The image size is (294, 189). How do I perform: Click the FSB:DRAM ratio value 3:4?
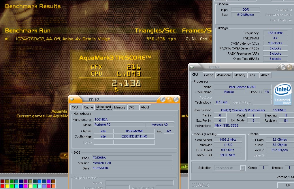[x=275, y=38]
